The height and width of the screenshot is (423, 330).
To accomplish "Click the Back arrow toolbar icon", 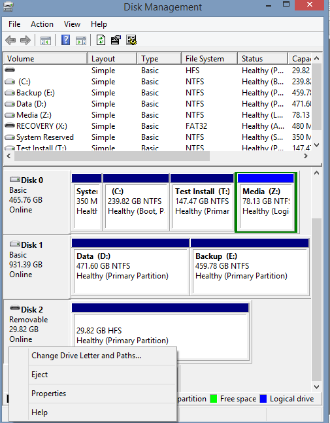I will click(10, 41).
